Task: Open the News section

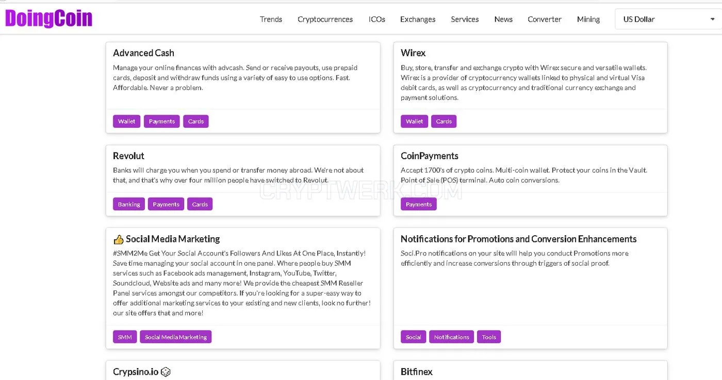Action: coord(503,19)
